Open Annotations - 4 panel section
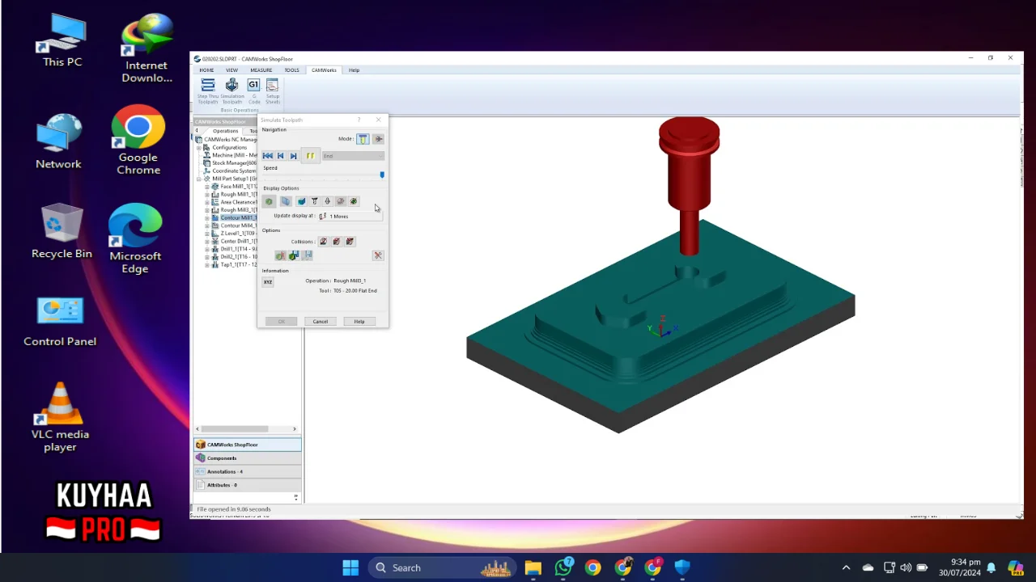 pos(248,472)
